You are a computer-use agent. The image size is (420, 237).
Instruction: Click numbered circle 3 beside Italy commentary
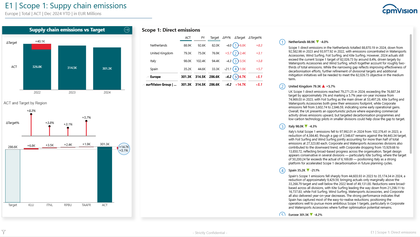[x=282, y=126]
